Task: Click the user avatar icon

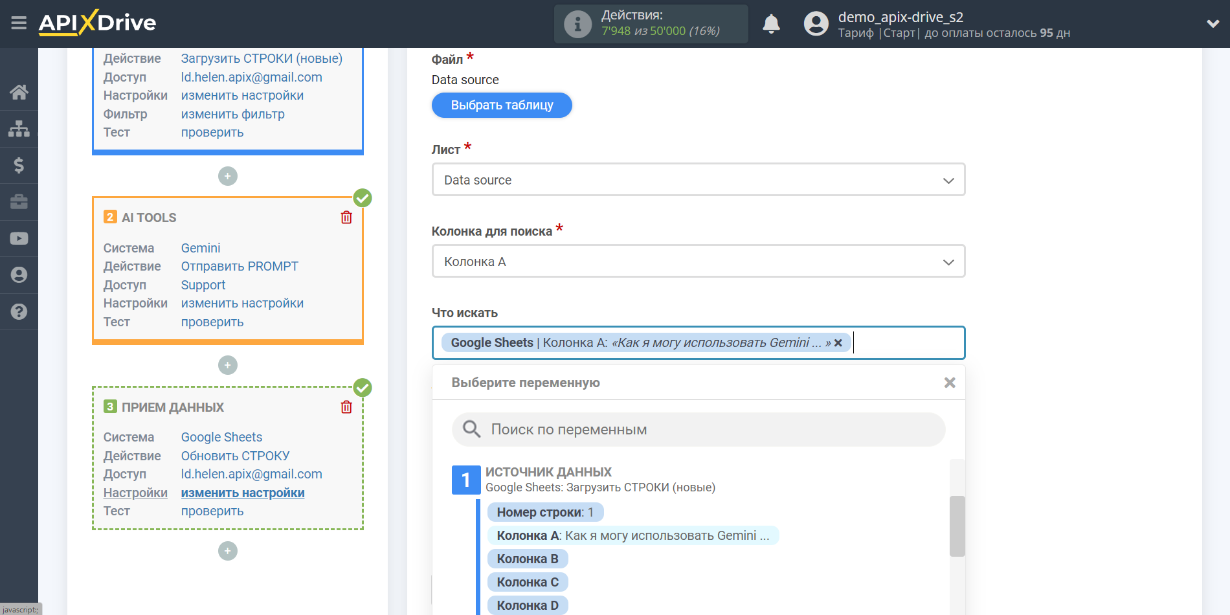Action: click(816, 24)
